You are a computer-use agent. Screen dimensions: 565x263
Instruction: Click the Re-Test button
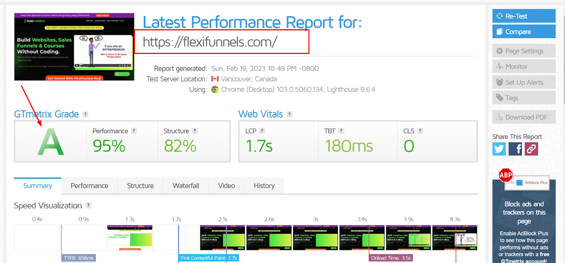point(524,16)
